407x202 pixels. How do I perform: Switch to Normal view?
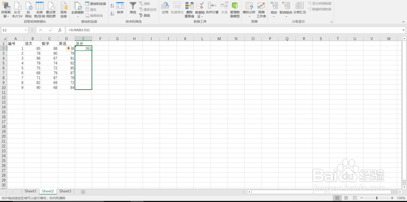click(x=337, y=198)
